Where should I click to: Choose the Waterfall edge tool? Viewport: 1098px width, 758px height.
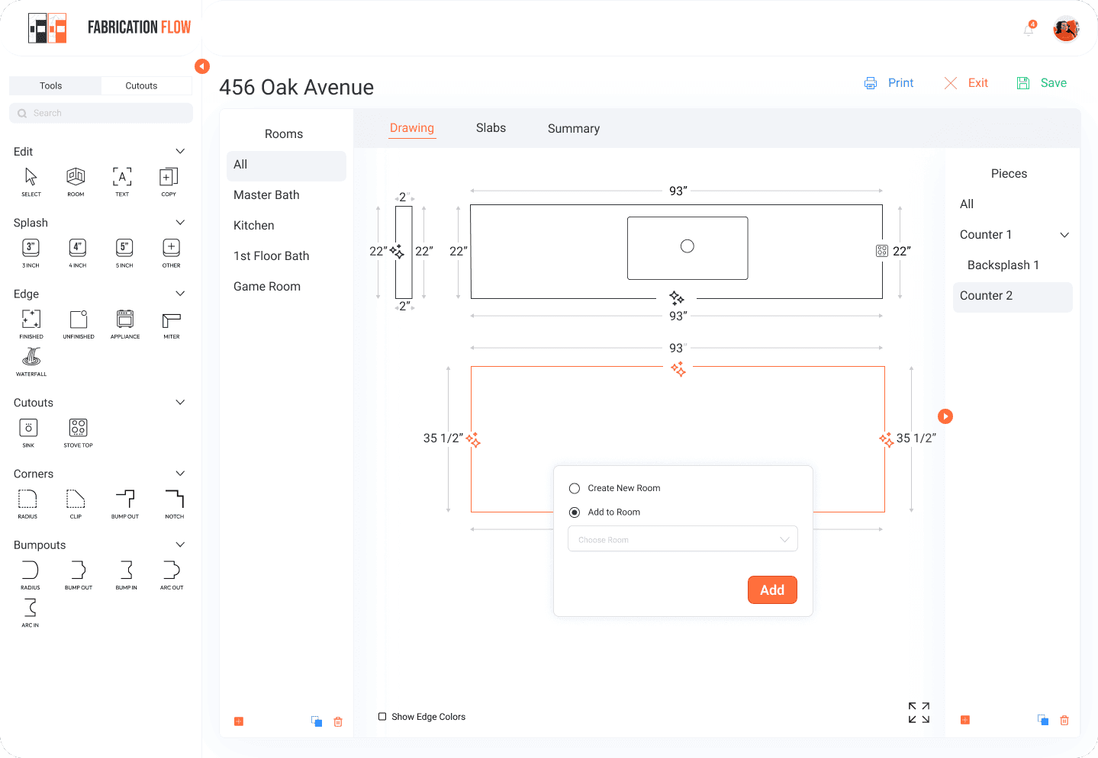31,361
